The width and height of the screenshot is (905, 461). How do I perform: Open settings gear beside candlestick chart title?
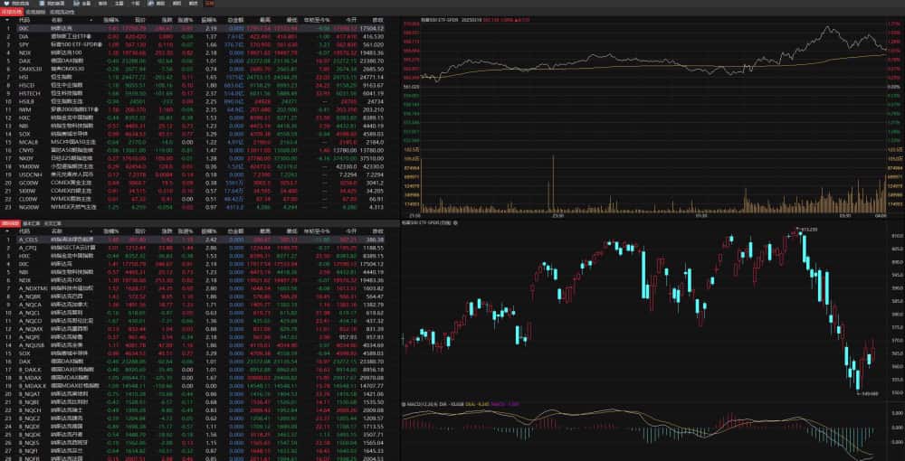455,221
